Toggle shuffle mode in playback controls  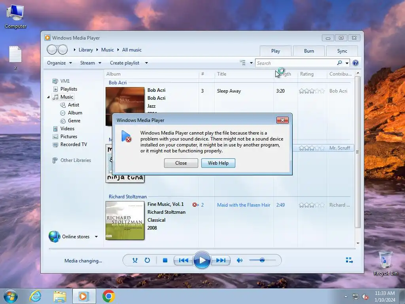pos(135,260)
